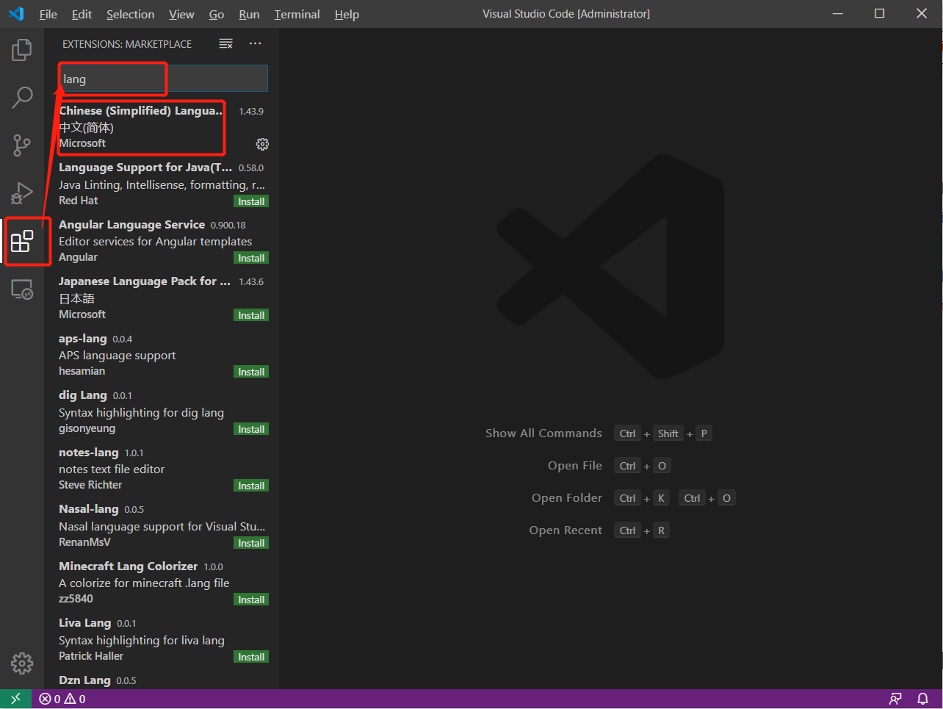Open the Manage gear in activity bar

pyautogui.click(x=22, y=663)
